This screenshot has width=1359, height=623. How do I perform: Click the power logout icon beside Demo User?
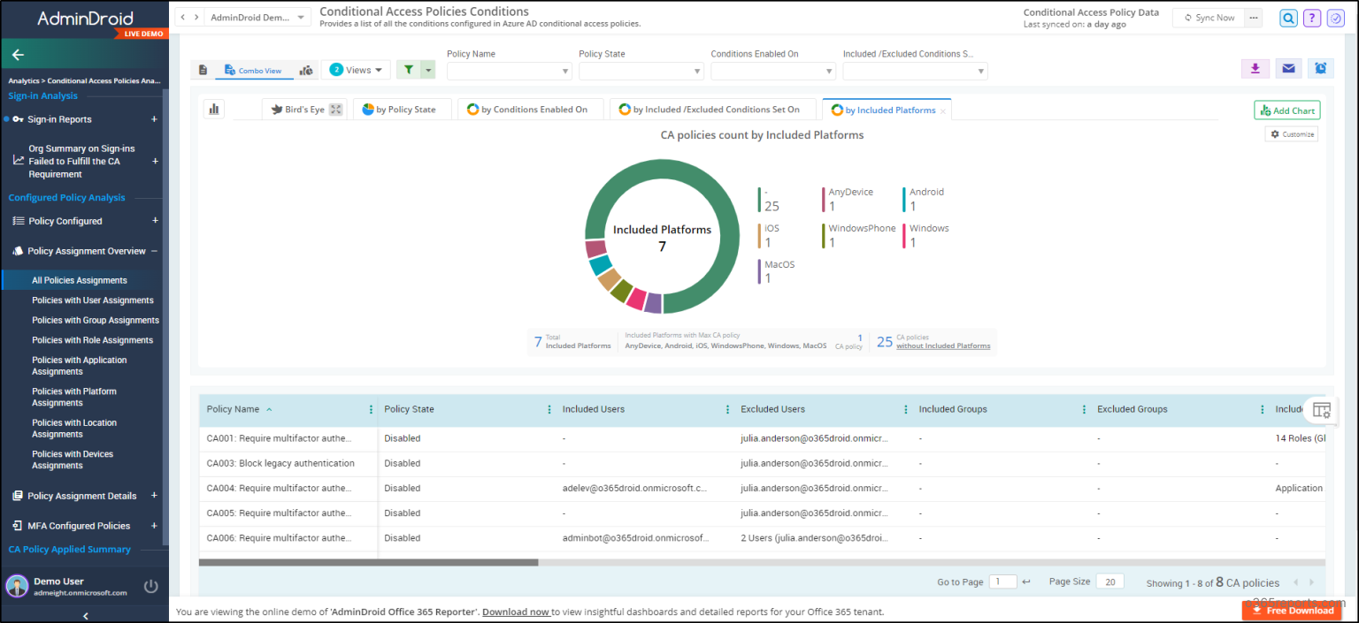[x=151, y=586]
